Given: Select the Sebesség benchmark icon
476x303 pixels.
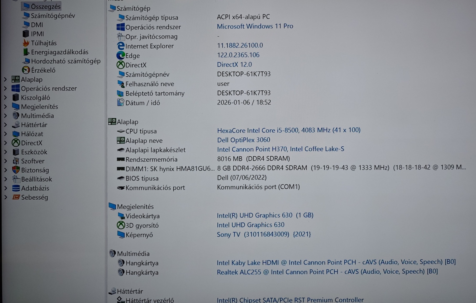Looking at the screenshot, I should (16, 197).
